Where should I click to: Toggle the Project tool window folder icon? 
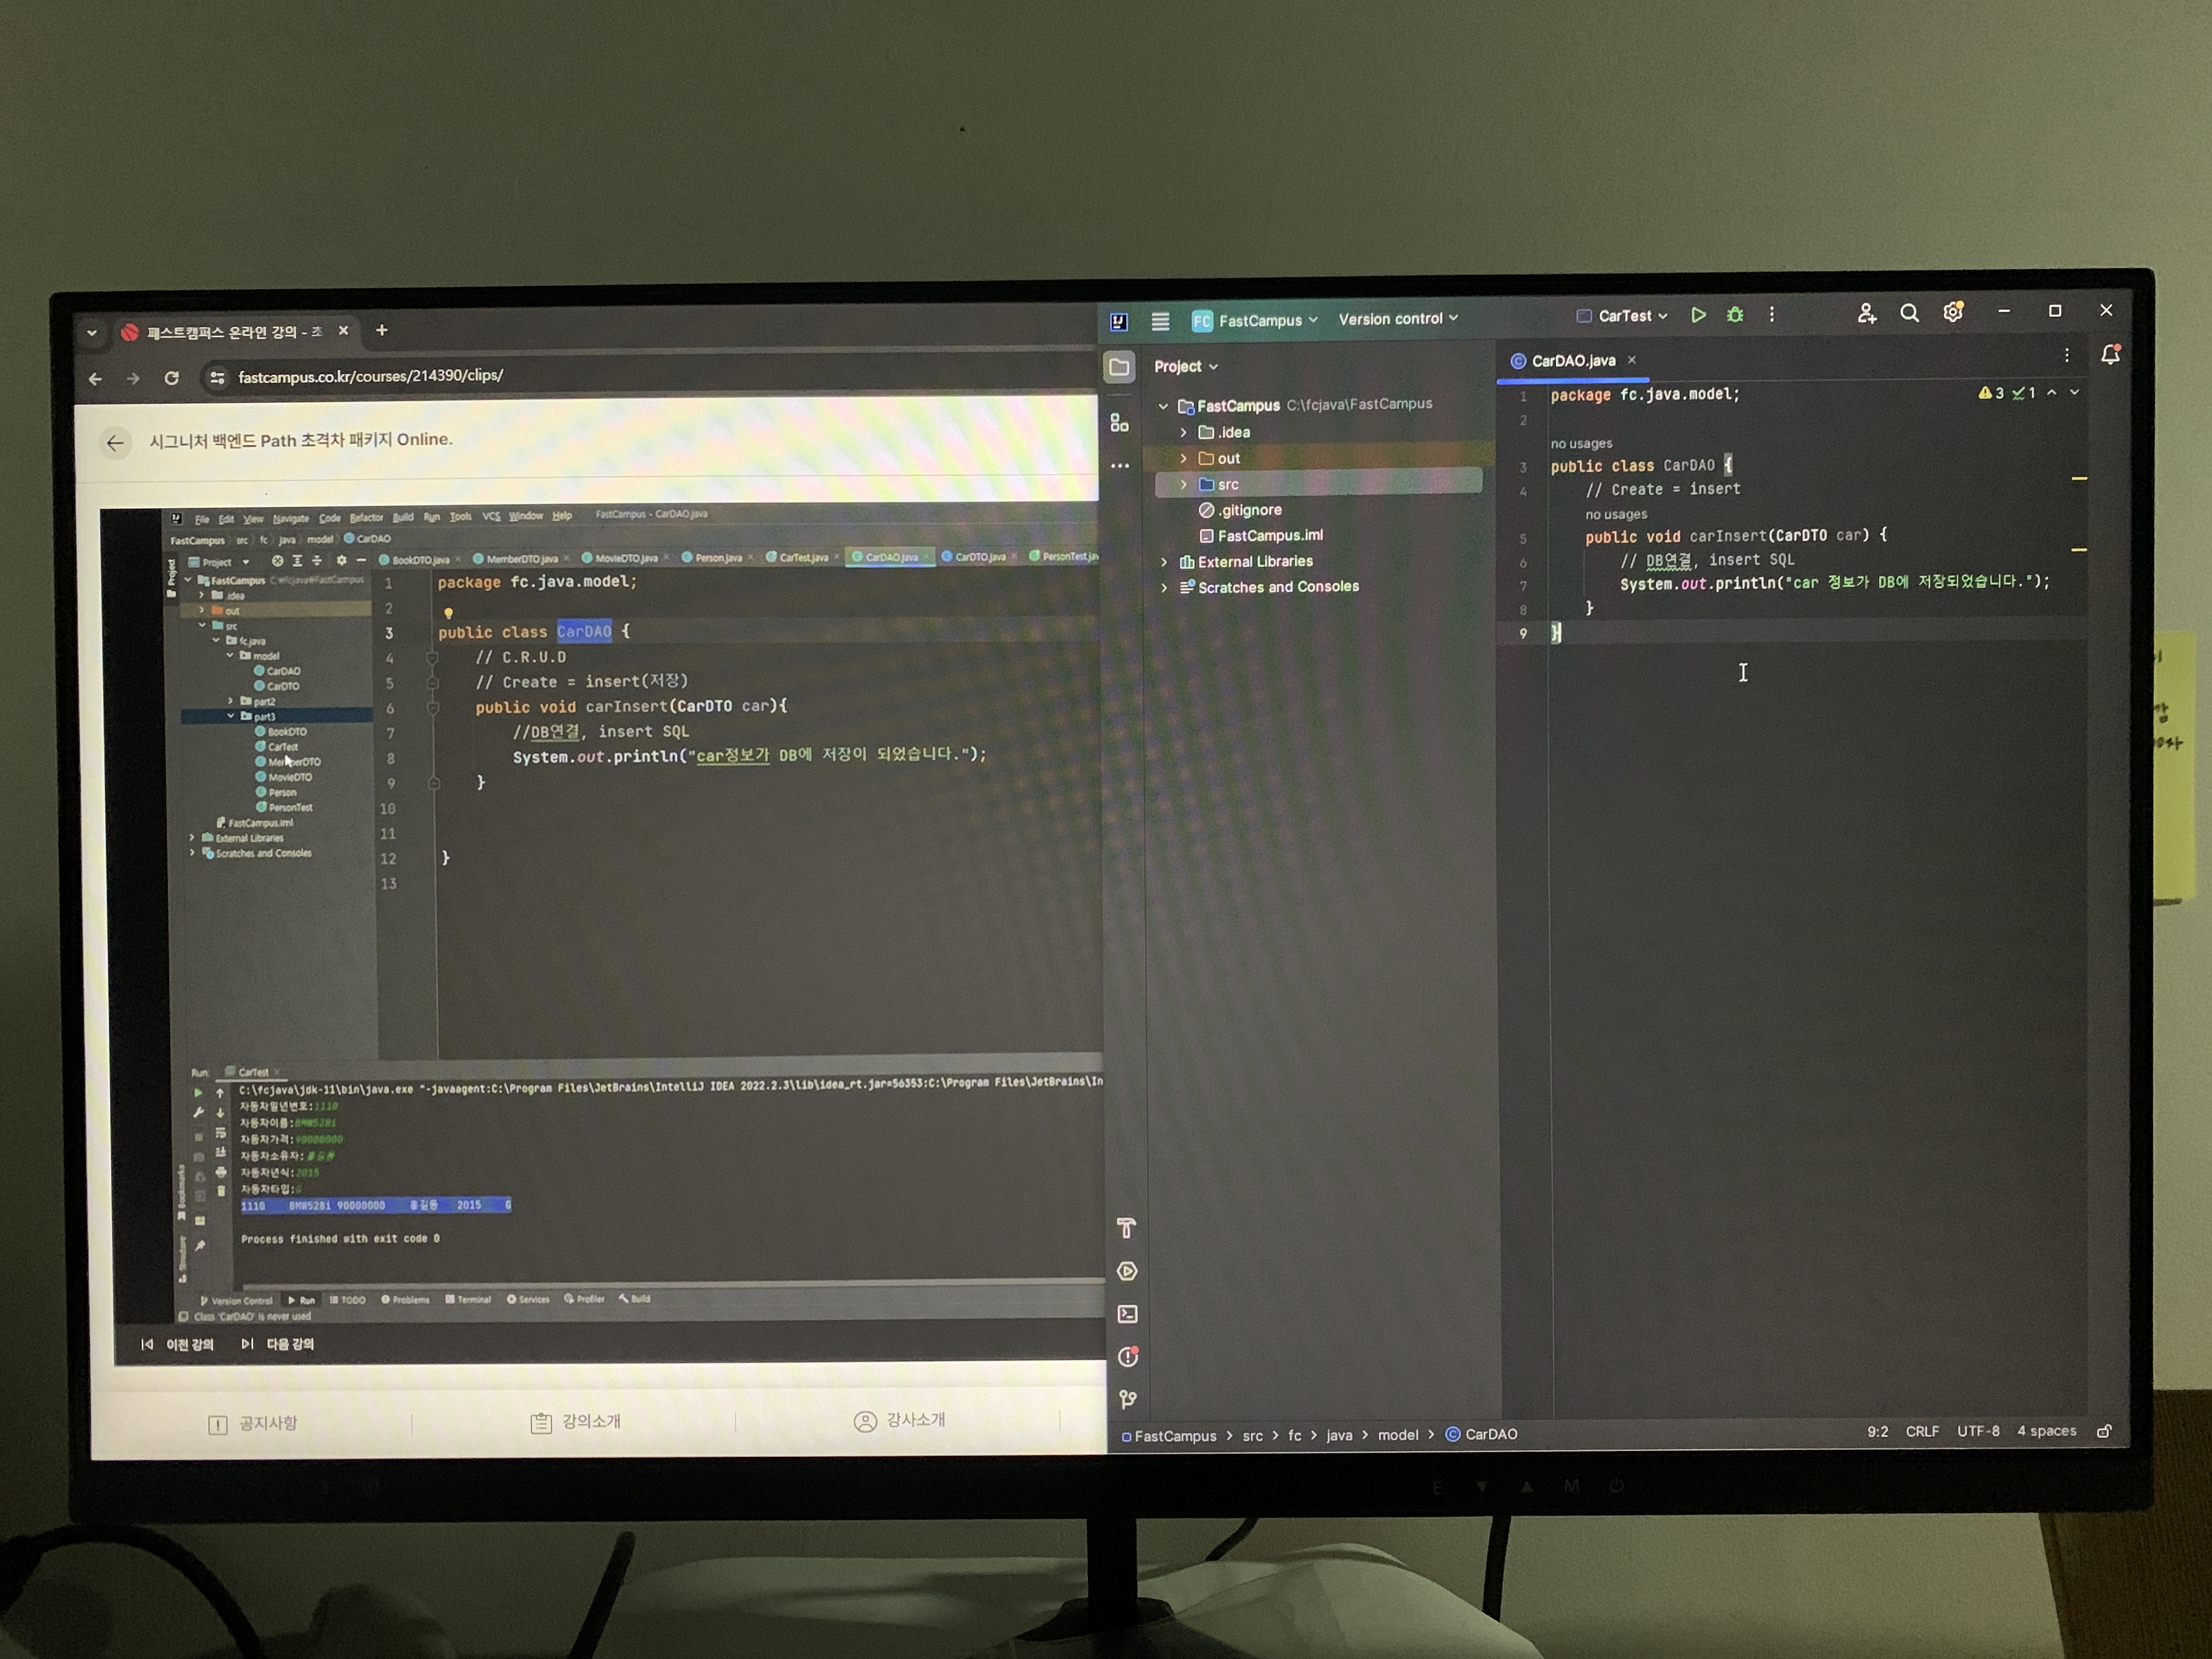coord(1119,367)
